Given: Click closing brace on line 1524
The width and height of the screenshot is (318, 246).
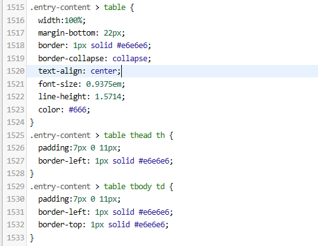Looking at the screenshot, I should pyautogui.click(x=32, y=122).
